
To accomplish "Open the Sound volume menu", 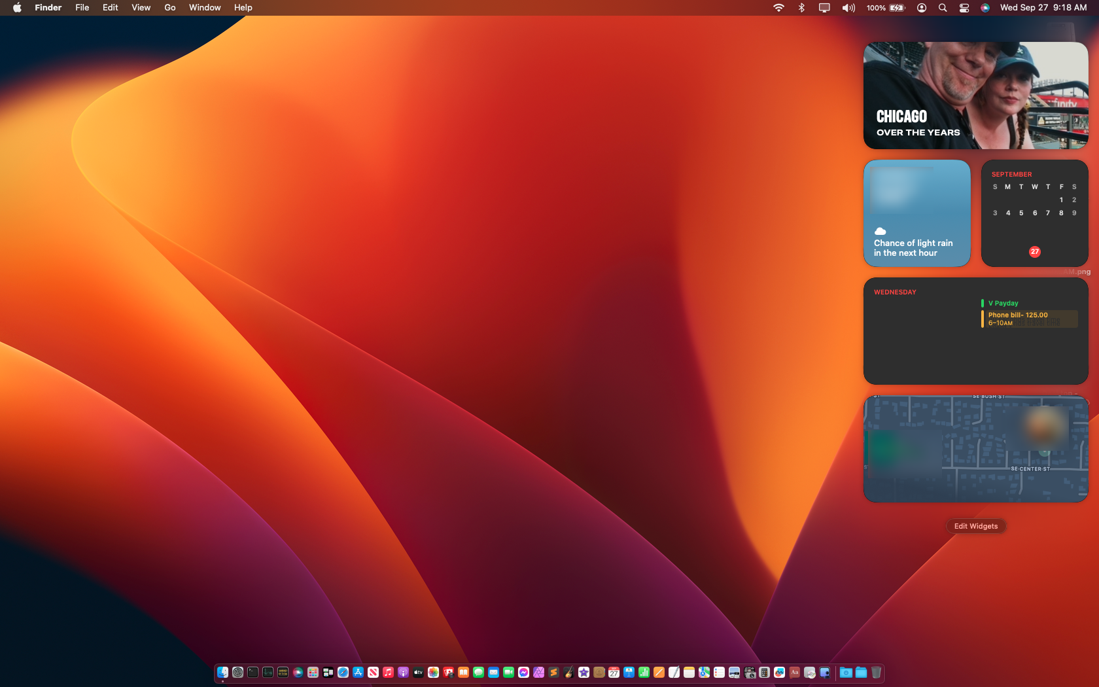I will point(848,7).
